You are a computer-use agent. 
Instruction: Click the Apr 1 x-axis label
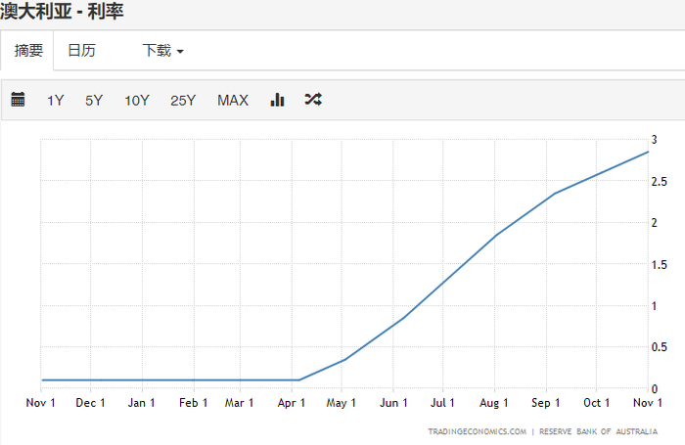291,403
